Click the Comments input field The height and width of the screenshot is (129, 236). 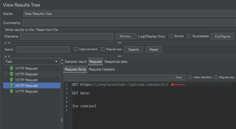tap(129, 23)
